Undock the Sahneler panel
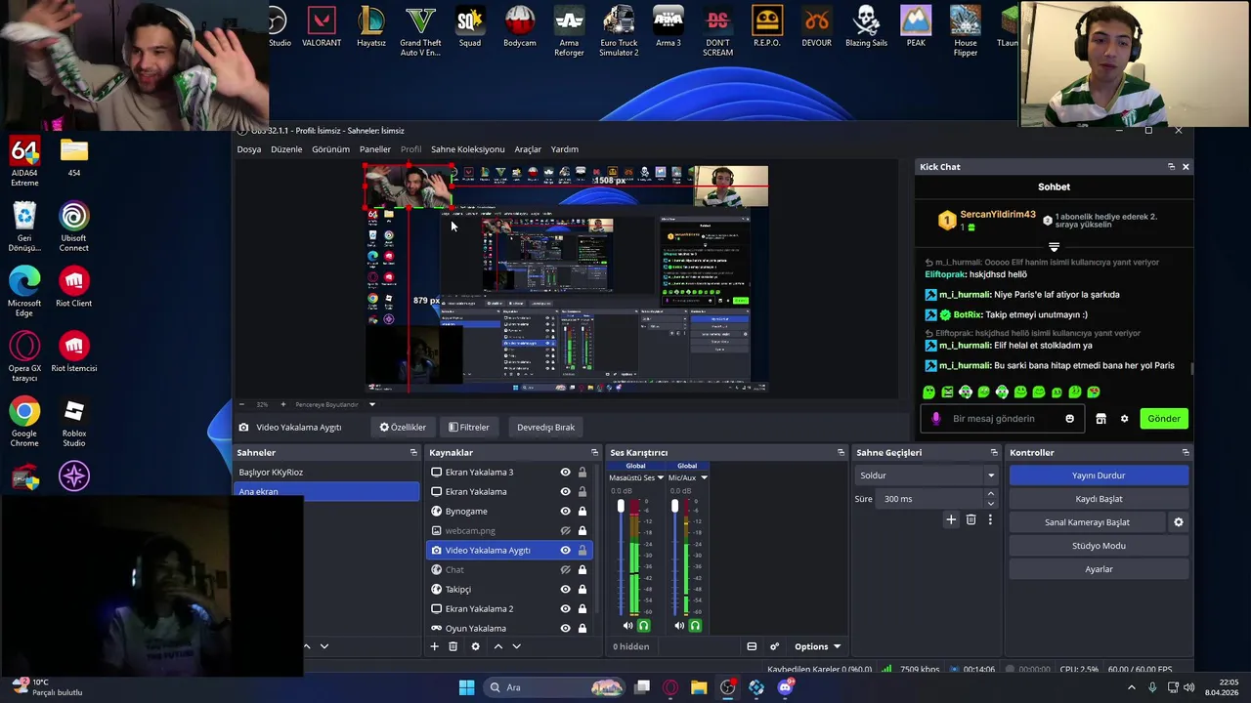 [x=413, y=452]
